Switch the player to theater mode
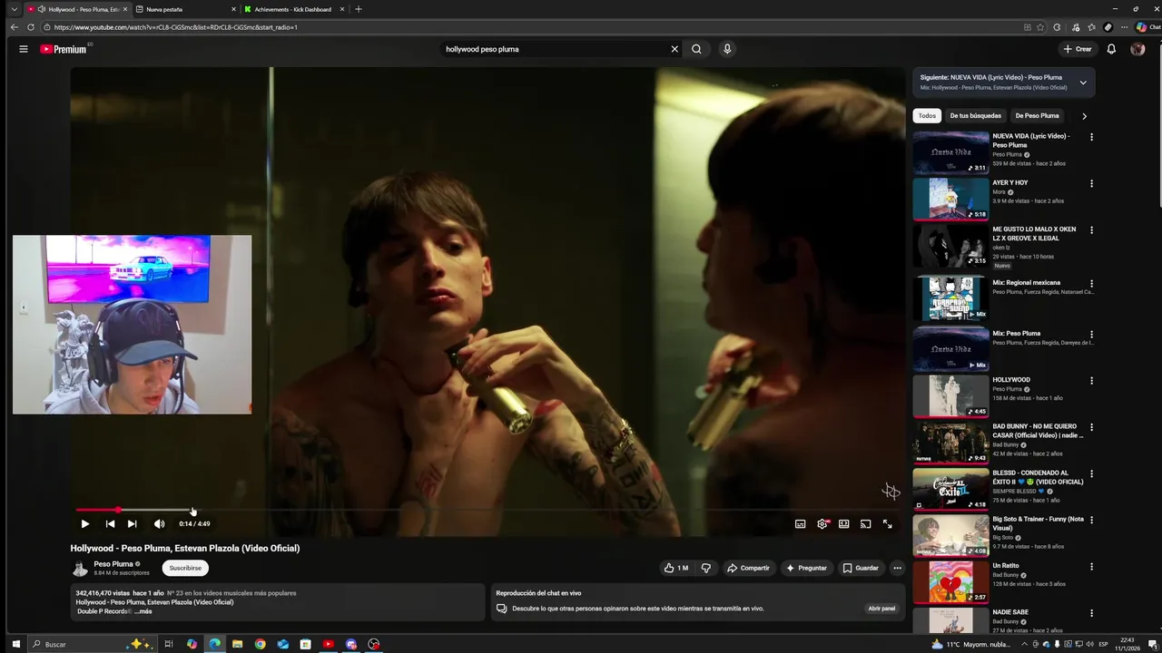Viewport: 1162px width, 653px height. [843, 523]
